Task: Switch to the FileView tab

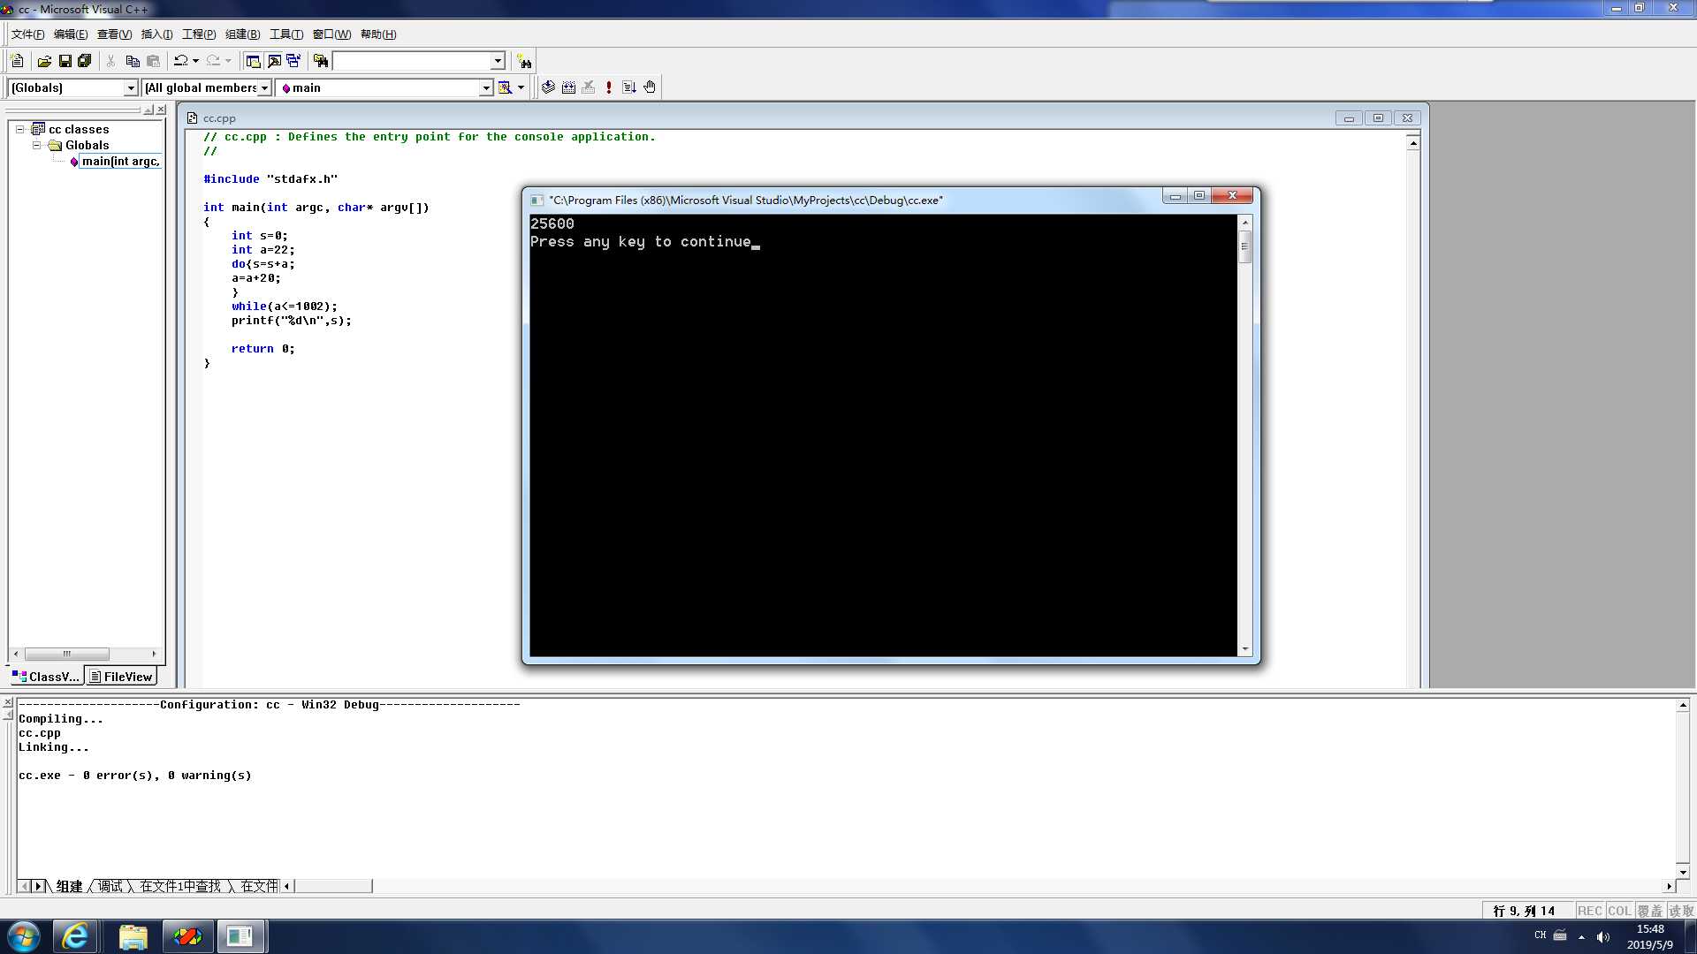Action: point(121,677)
